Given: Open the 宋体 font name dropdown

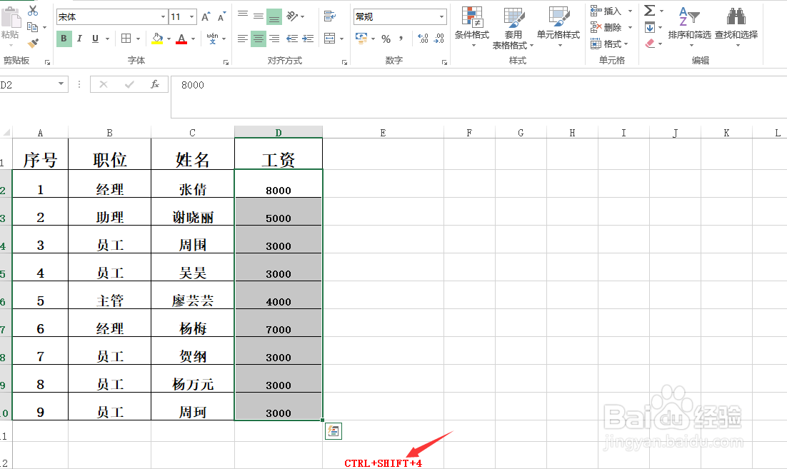Looking at the screenshot, I should pyautogui.click(x=163, y=17).
